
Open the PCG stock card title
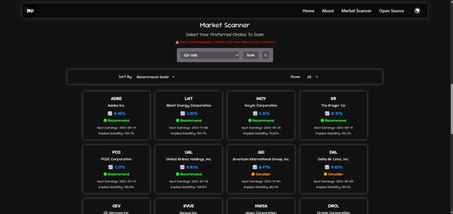click(x=116, y=152)
